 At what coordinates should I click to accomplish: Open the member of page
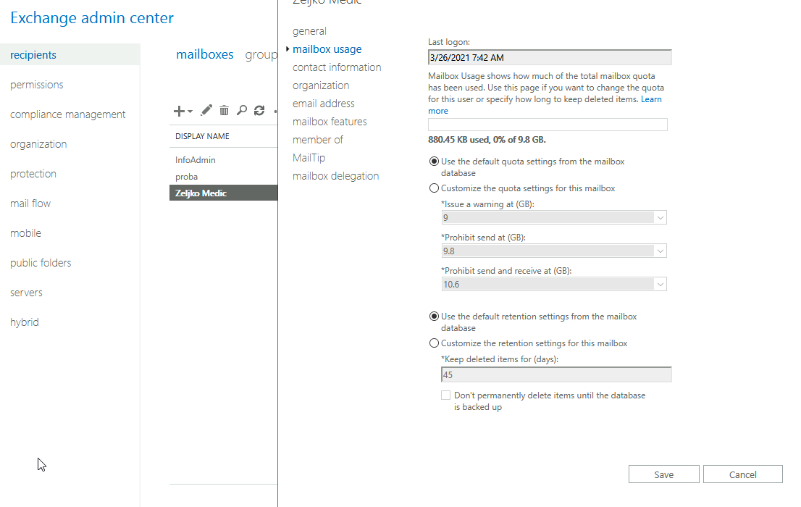(318, 140)
